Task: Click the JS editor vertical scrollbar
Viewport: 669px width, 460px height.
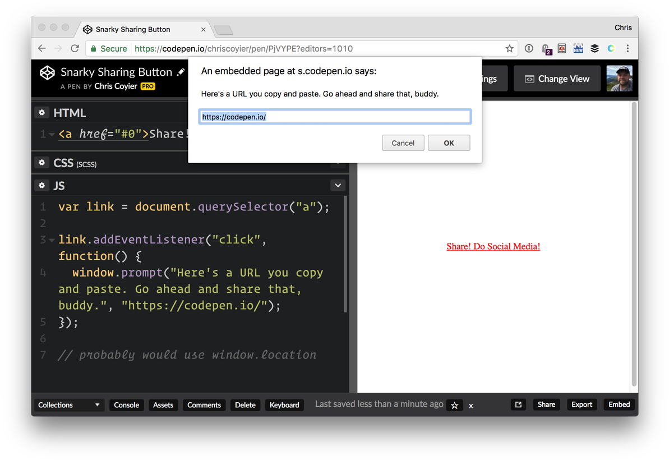Action: point(345,254)
